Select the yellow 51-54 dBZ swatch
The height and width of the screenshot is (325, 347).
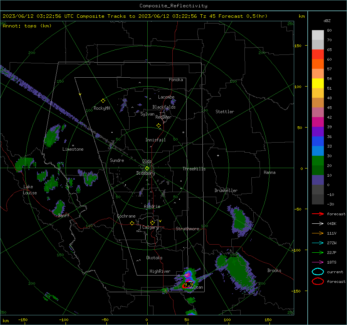tap(318, 83)
